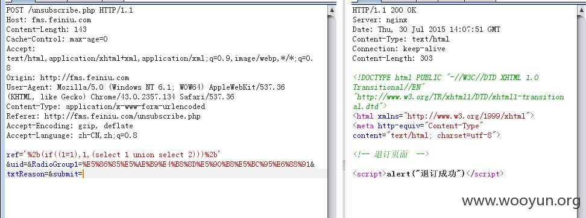This screenshot has height=218, width=586.
Task: Select the '<html xmlns=' tag line
Action: [443, 116]
